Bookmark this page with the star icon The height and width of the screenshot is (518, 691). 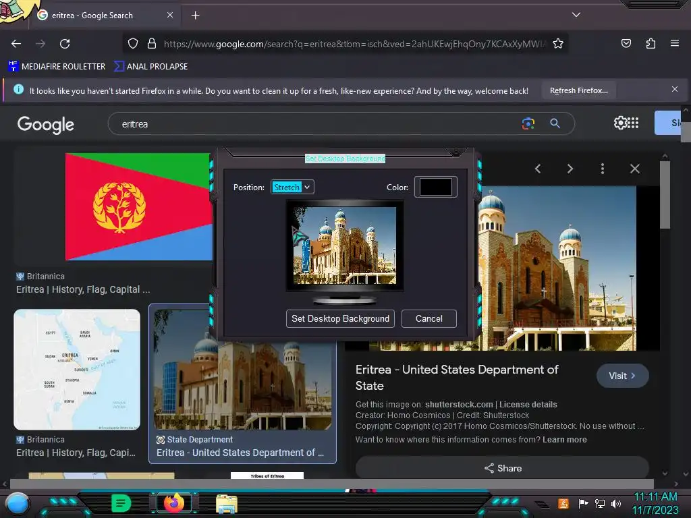click(x=558, y=43)
